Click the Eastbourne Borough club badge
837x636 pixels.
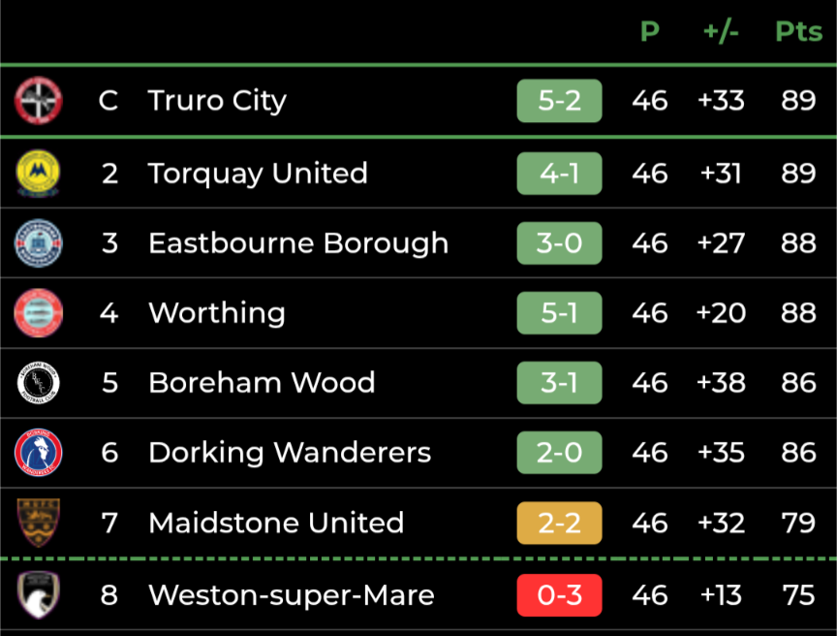click(x=39, y=243)
